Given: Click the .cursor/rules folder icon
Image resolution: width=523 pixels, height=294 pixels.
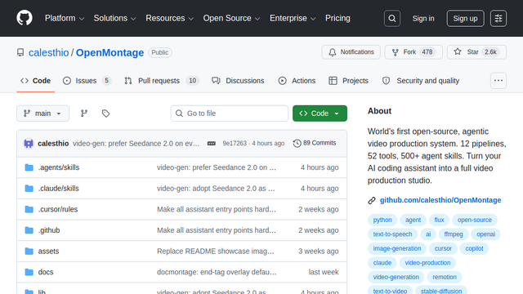Looking at the screenshot, I should (29, 209).
